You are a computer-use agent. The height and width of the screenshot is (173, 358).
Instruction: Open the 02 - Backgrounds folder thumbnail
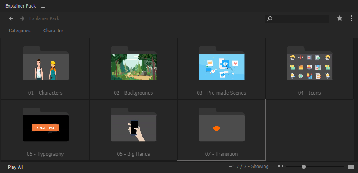pyautogui.click(x=134, y=63)
